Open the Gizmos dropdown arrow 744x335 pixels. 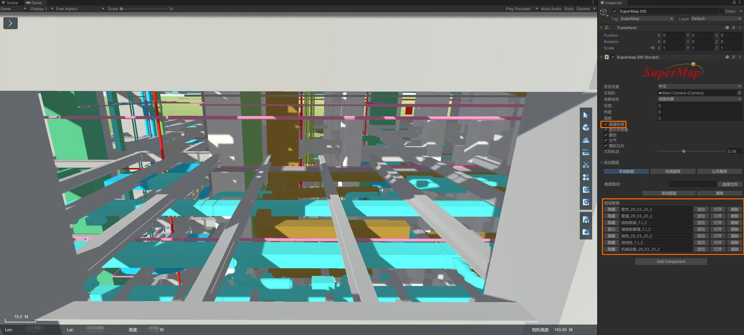click(x=594, y=9)
